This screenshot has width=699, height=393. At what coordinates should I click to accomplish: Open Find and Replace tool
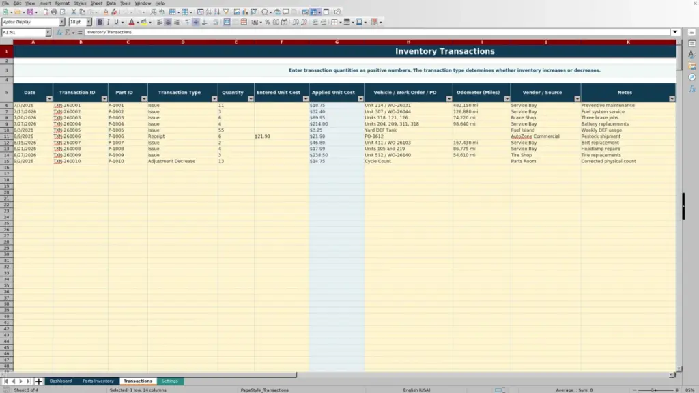click(154, 12)
